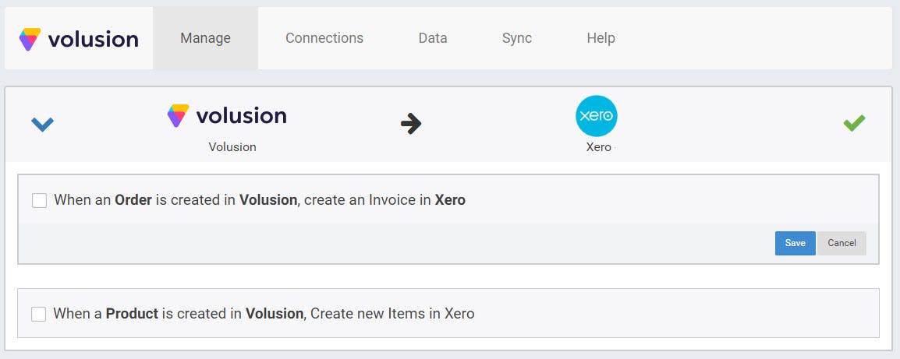Enable Product to Items workflow checkbox
Screen dimensions: 900x359
click(x=39, y=314)
